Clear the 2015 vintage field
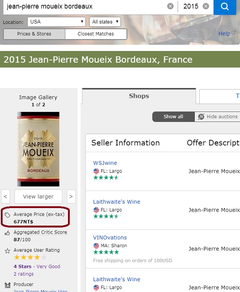The height and width of the screenshot is (292, 240). click(206, 6)
